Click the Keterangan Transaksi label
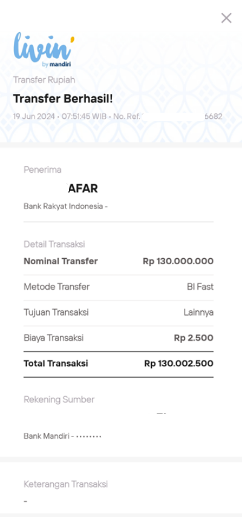Screen dimensions: 242x517 [66, 484]
